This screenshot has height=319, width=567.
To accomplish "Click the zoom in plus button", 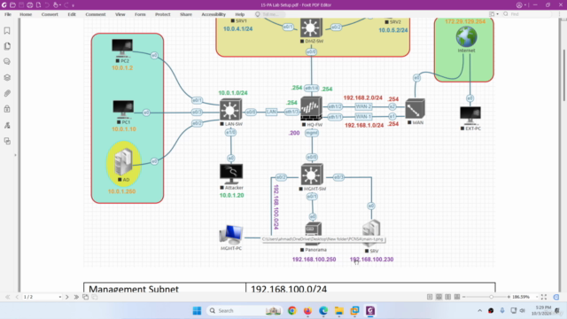I will tap(509, 297).
